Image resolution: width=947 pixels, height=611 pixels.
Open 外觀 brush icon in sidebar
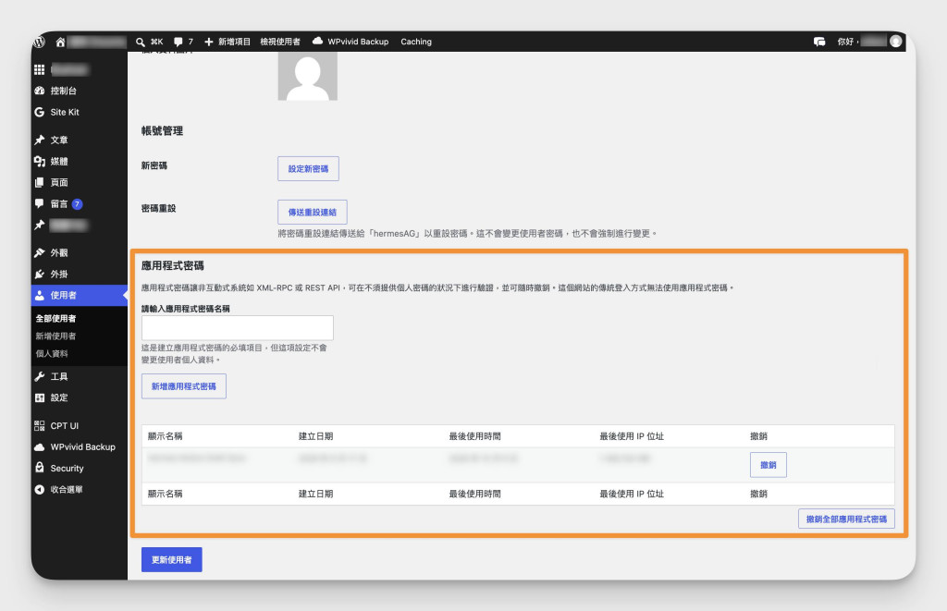tap(39, 252)
